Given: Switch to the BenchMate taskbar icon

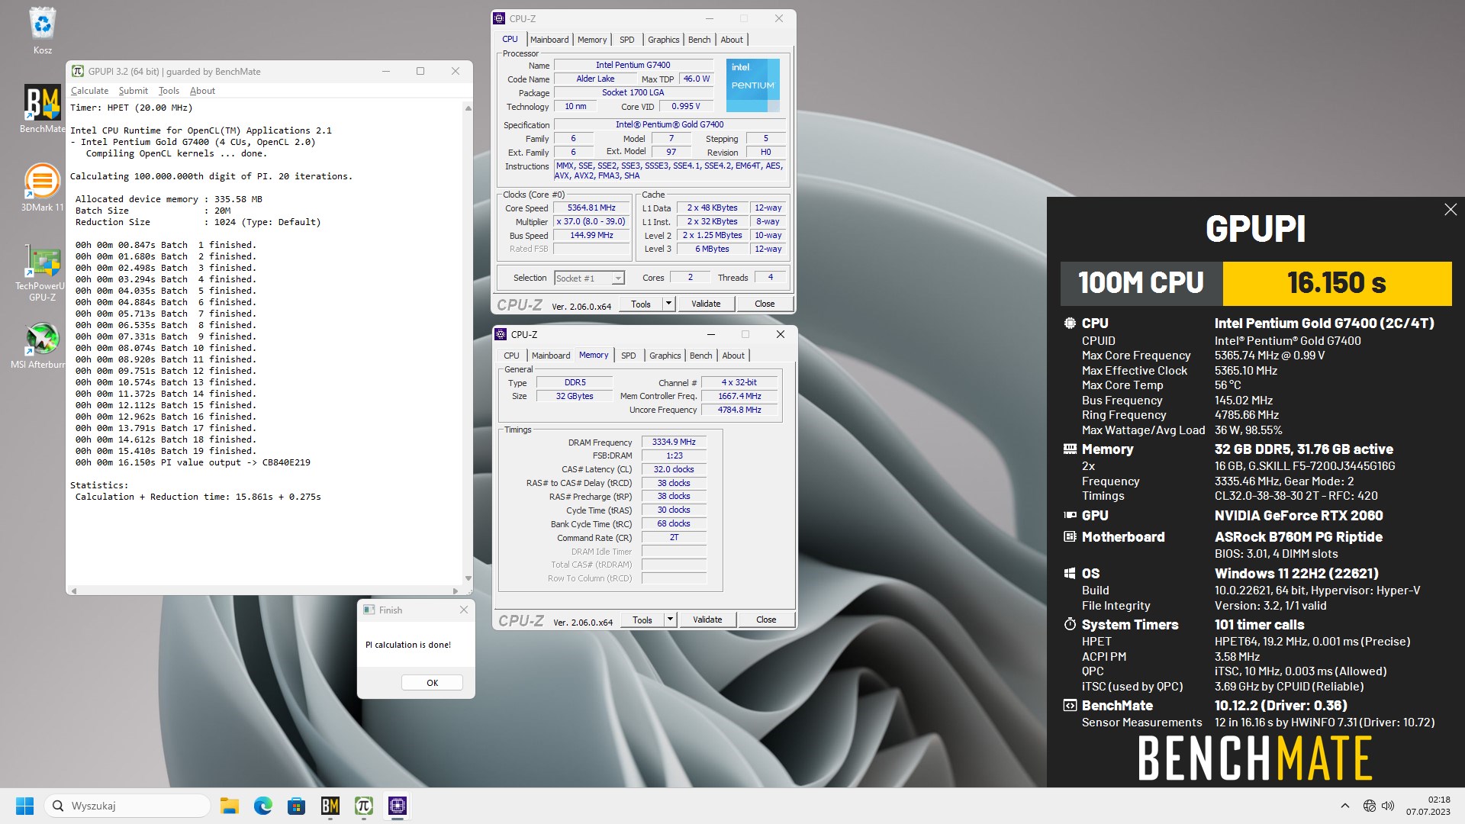Looking at the screenshot, I should pyautogui.click(x=330, y=806).
